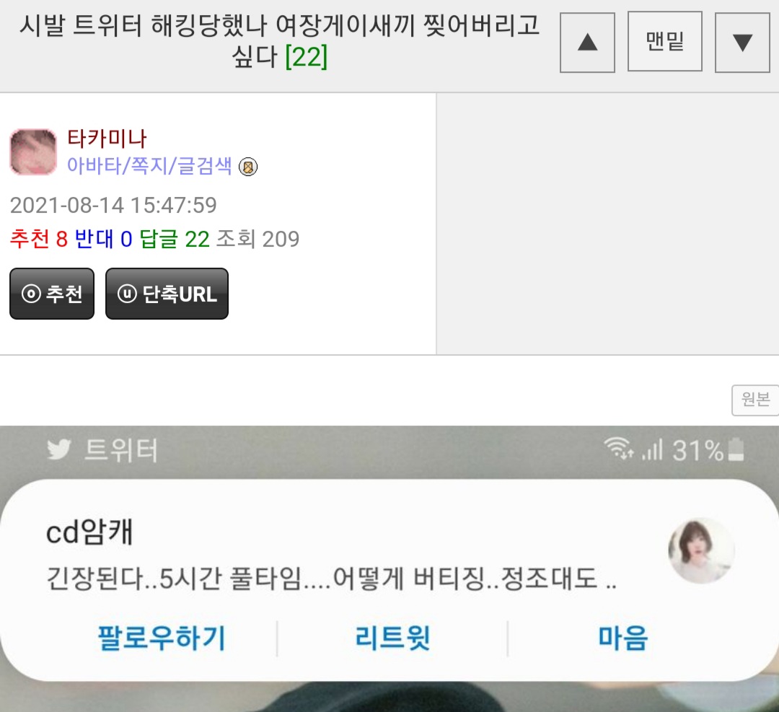The width and height of the screenshot is (779, 712).
Task: Tap 리트윗 in the notification
Action: pyautogui.click(x=392, y=638)
